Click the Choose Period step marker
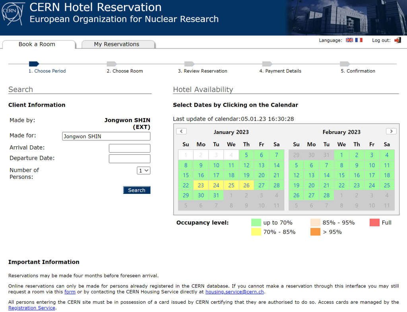Image resolution: width=407 pixels, height=312 pixels. coord(34,64)
